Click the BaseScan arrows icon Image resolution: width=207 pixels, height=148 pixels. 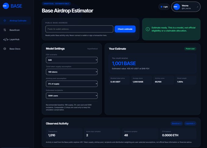point(5,30)
